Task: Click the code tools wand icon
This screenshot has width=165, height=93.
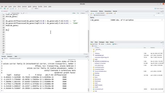Action: [x=23, y=13]
